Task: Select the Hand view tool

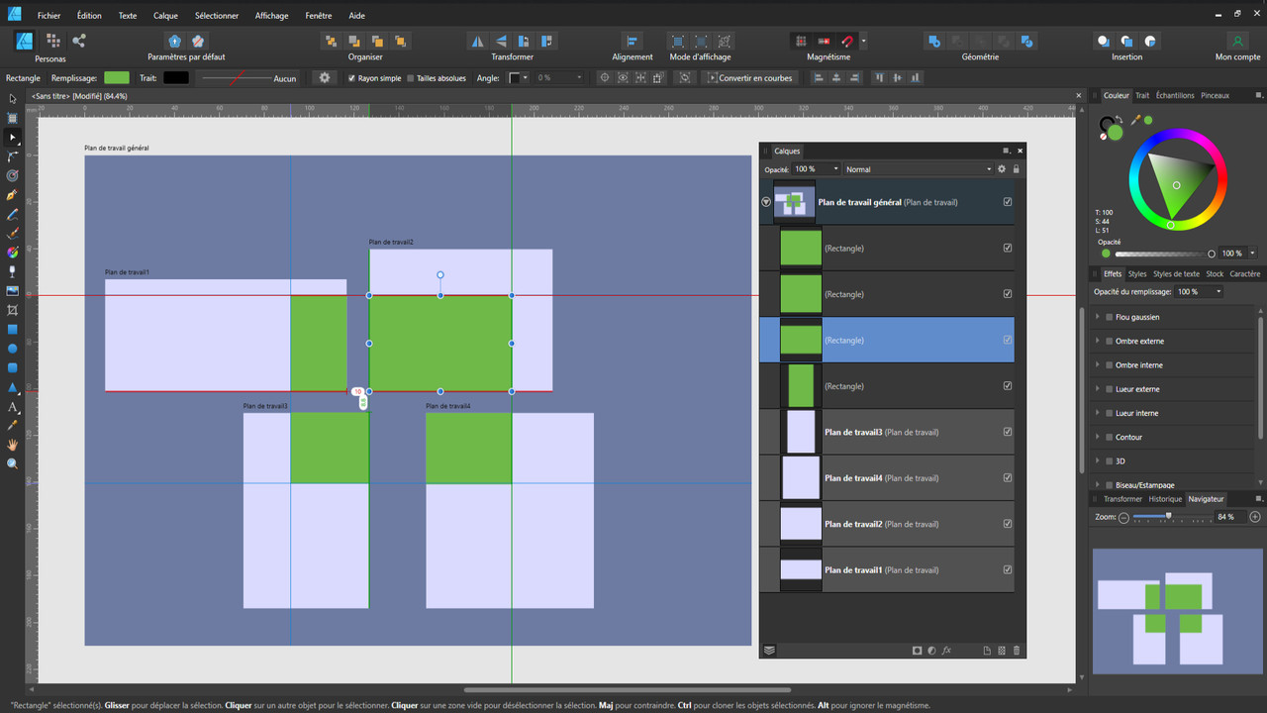Action: tap(13, 445)
